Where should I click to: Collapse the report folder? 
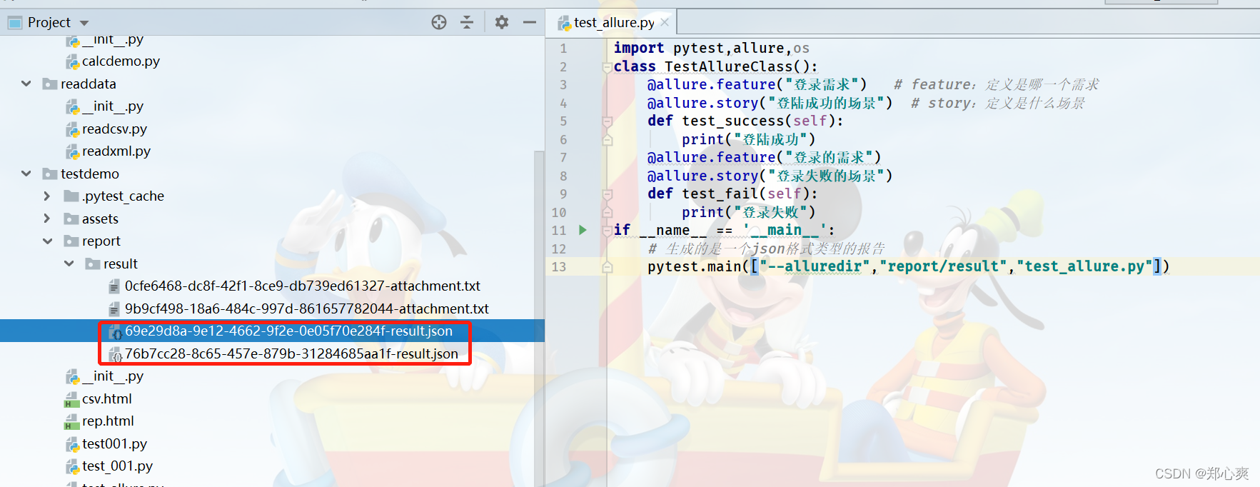click(48, 241)
